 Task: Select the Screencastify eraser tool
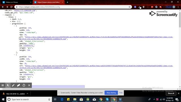tap(18, 85)
